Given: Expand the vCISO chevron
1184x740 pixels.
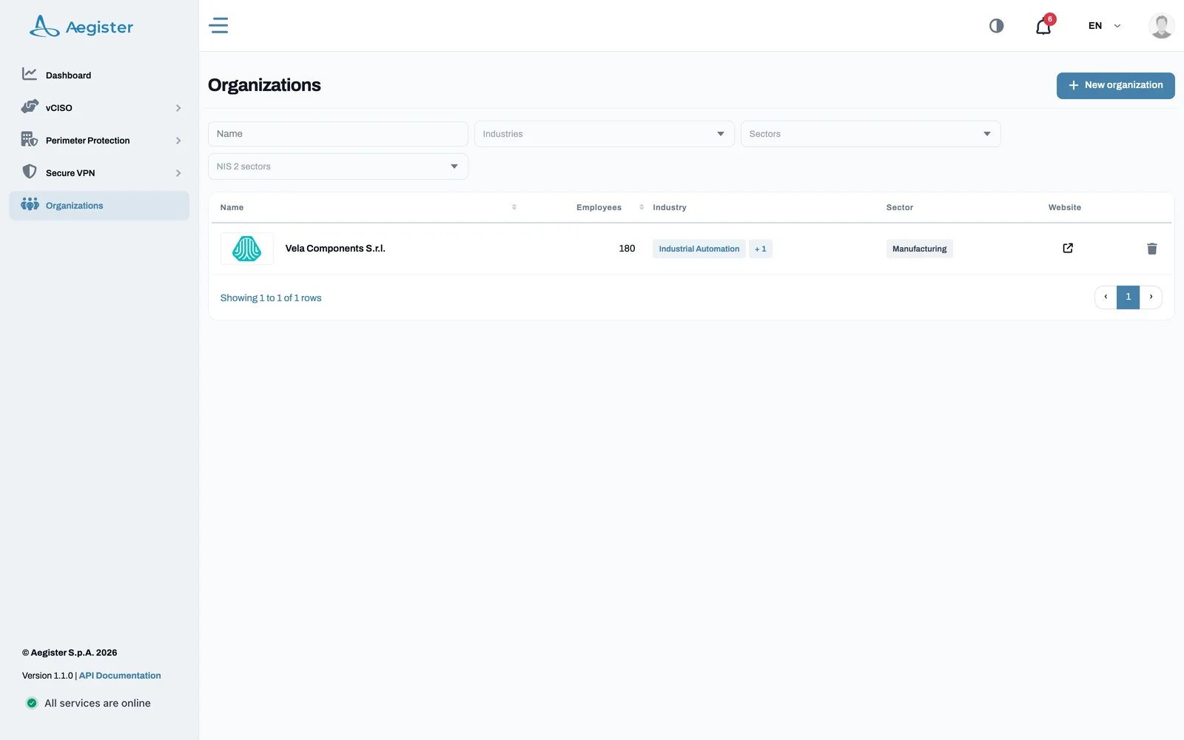Looking at the screenshot, I should tap(178, 108).
